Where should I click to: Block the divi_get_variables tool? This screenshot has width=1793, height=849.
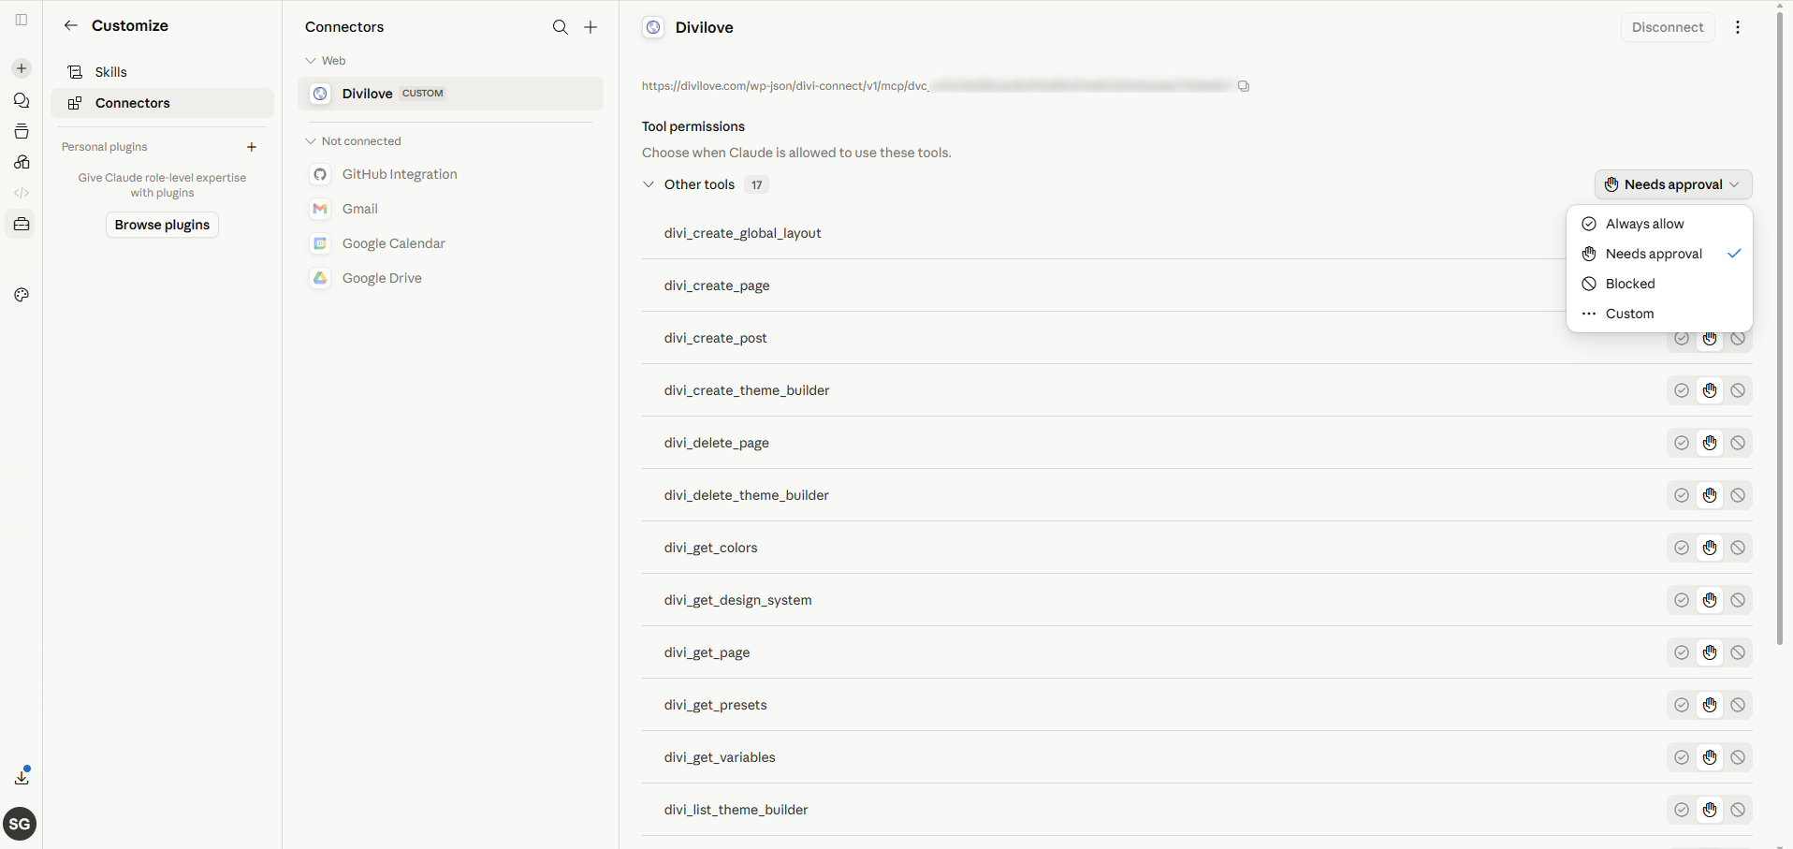(x=1738, y=757)
